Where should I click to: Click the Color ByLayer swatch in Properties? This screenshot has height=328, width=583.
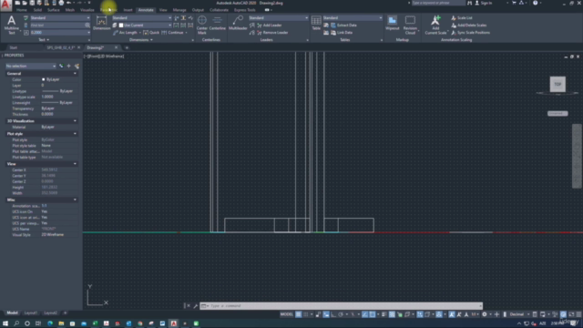tap(44, 79)
